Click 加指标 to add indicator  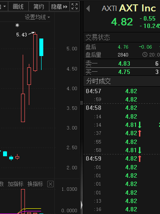point(15,184)
